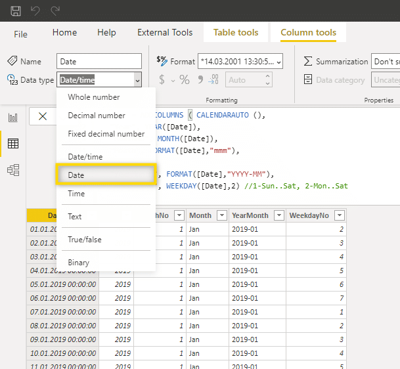Open the Summarization dropdown

point(385,62)
